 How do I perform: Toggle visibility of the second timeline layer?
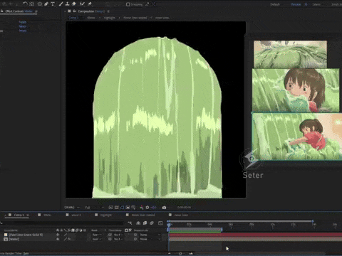58,239
